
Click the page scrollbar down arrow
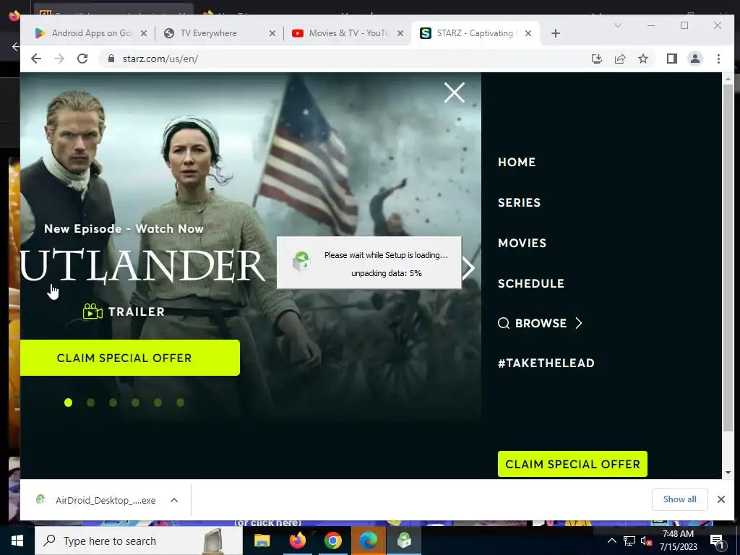pos(727,473)
